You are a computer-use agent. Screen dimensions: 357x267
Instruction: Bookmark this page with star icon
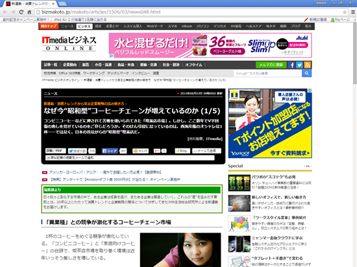[345, 12]
